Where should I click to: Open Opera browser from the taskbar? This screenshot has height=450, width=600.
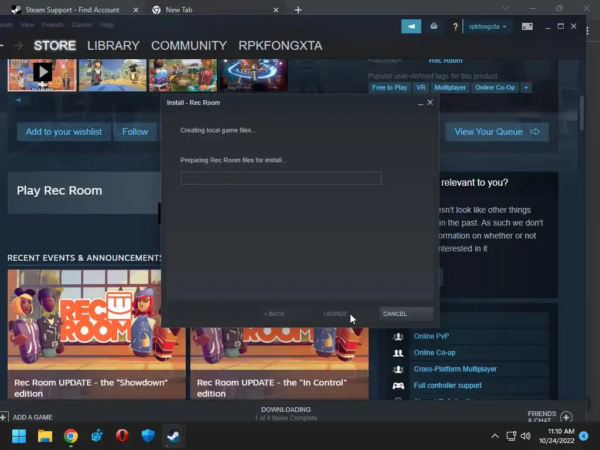122,436
